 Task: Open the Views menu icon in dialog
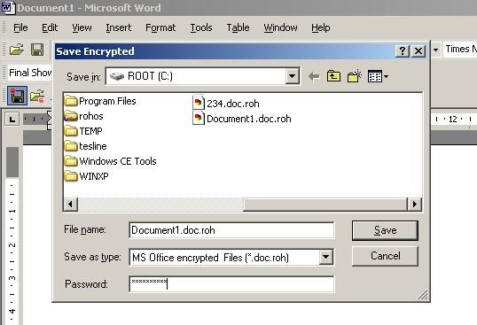pyautogui.click(x=378, y=76)
